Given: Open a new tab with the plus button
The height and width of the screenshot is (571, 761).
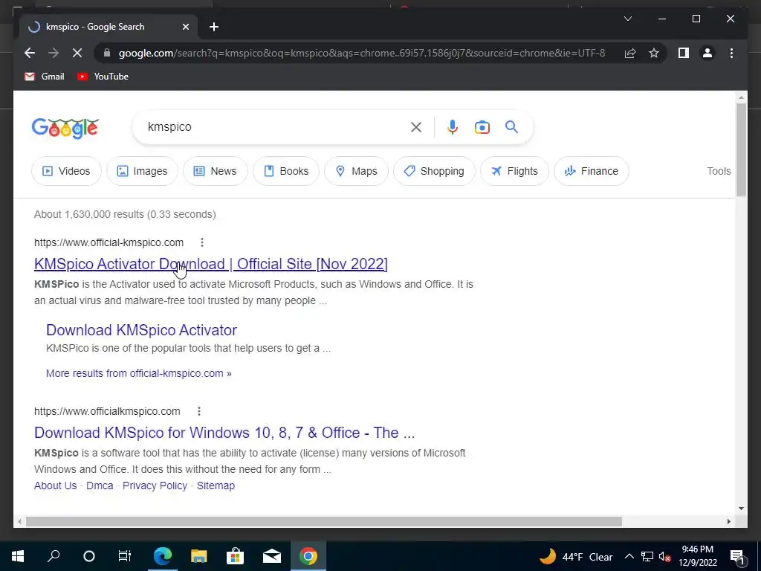Looking at the screenshot, I should click(214, 27).
